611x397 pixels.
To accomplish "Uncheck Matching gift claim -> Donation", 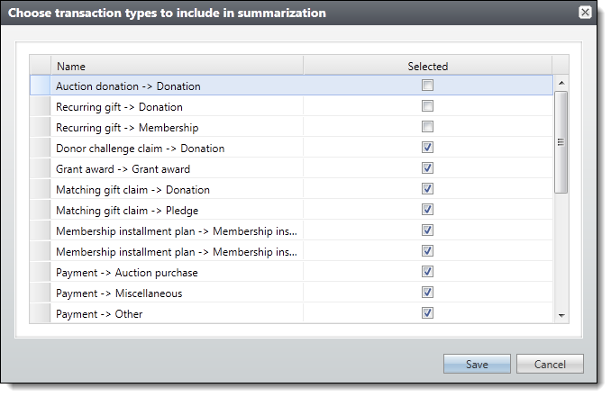I will point(427,189).
